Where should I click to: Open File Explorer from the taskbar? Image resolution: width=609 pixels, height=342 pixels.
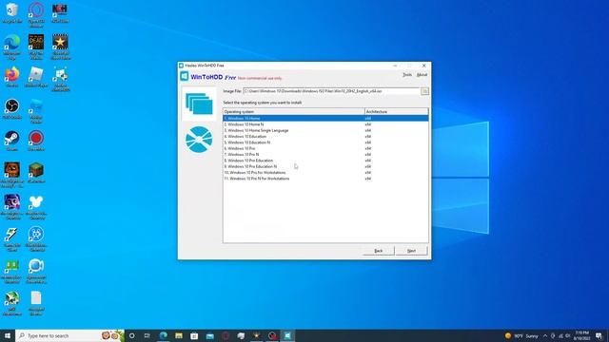(x=179, y=335)
